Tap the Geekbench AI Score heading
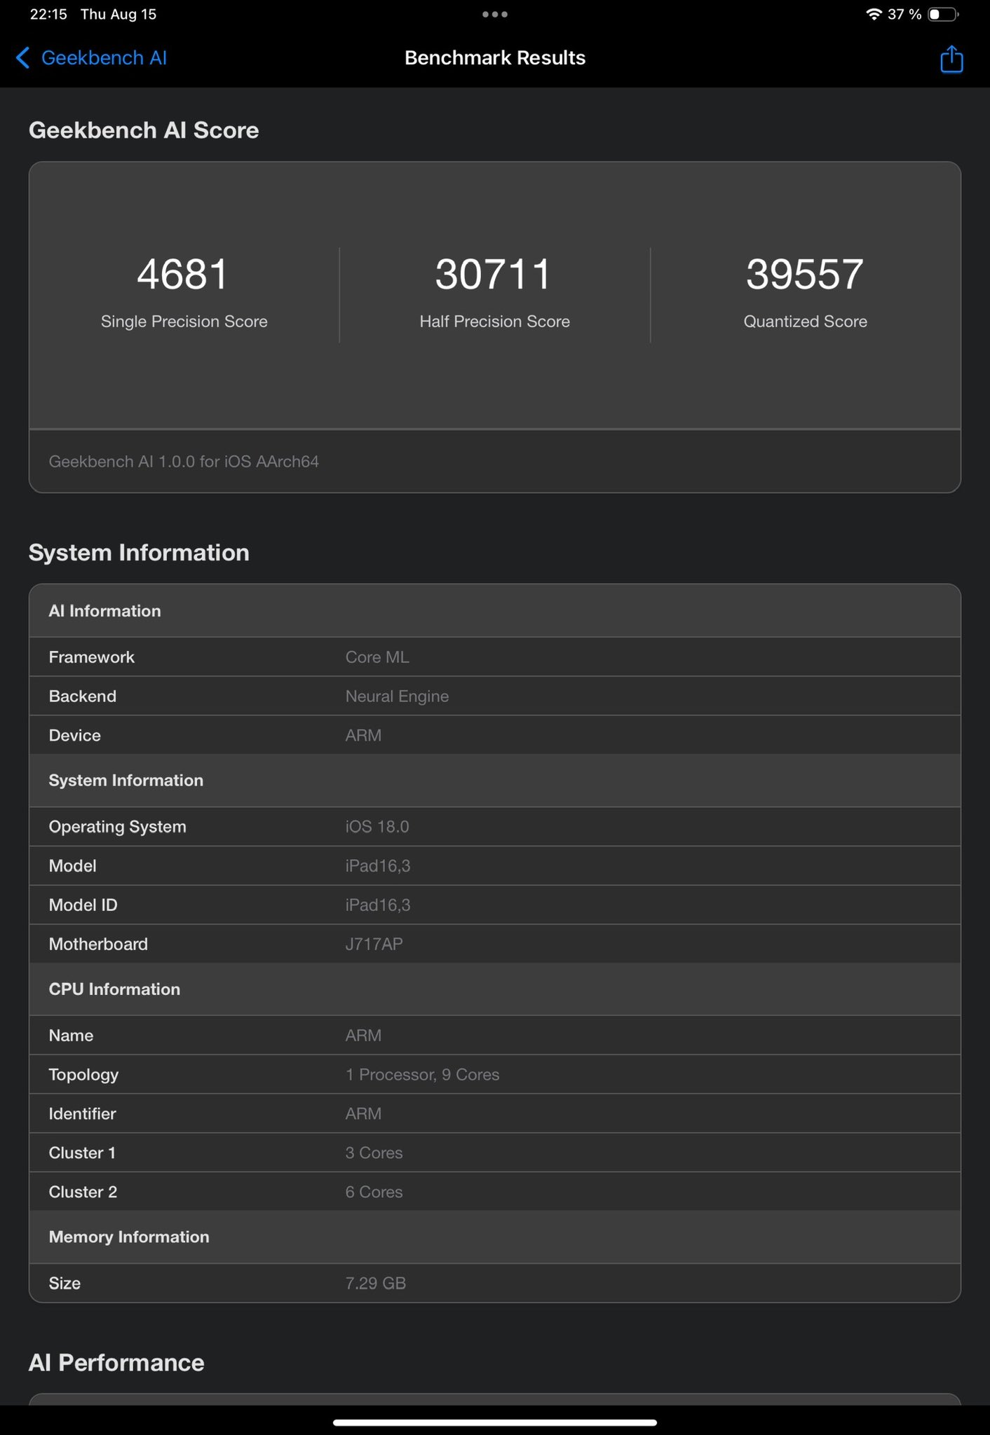The width and height of the screenshot is (990, 1435). [144, 130]
